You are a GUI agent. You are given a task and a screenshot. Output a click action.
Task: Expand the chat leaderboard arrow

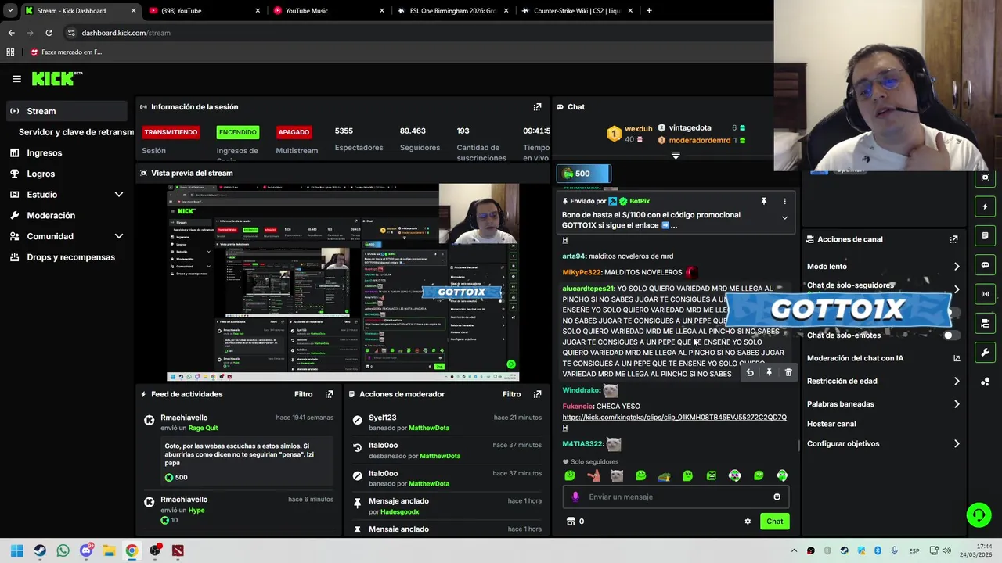676,155
